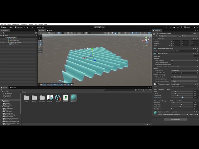The image size is (199, 149).
Task: Click the Time Speed slider
Action: (x=182, y=109)
